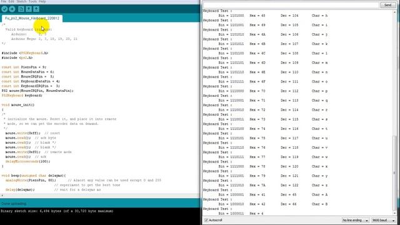Click the #include <ps2.h> line
Screen dimensions: 400x225
(x=17, y=57)
